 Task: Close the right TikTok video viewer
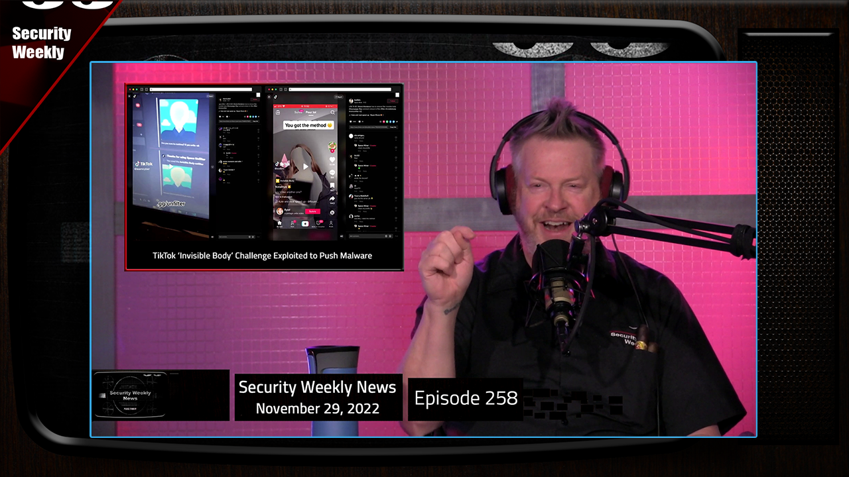pos(269,97)
